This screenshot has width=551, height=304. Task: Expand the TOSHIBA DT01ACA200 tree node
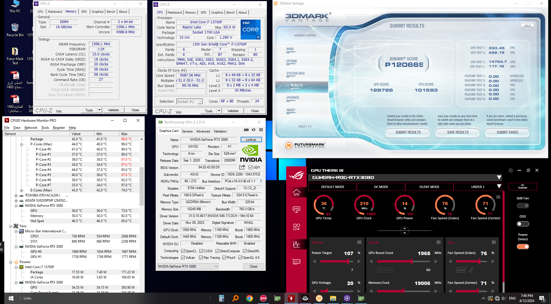[x=16, y=196]
